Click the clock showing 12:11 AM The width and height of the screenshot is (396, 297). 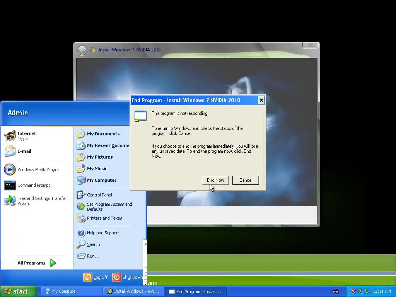[x=382, y=291]
